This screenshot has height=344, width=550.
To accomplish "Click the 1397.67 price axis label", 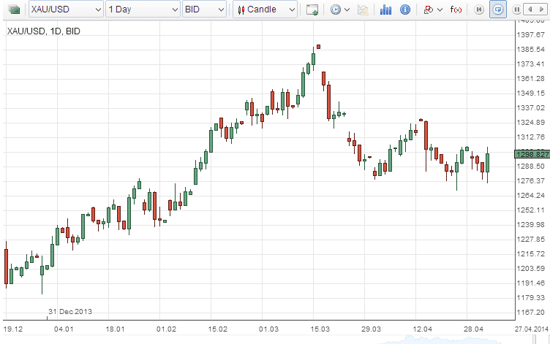I will 531,34.
